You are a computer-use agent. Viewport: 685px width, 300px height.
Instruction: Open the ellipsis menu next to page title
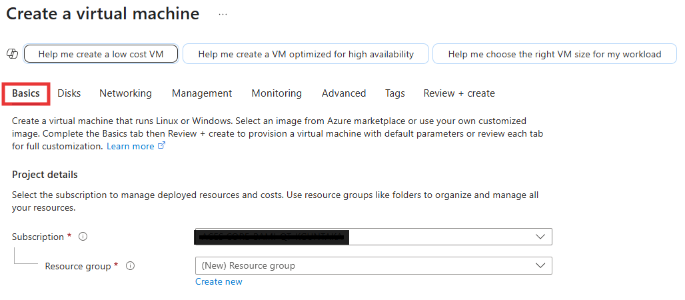click(223, 14)
